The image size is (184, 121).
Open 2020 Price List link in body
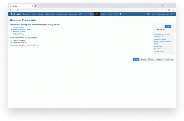click(17, 33)
